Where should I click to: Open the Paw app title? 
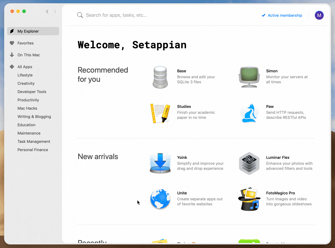point(270,106)
